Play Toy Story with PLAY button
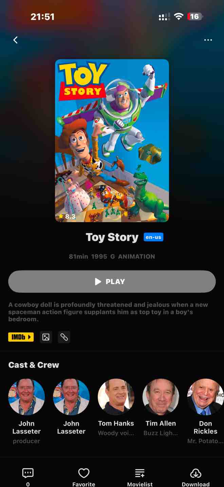224x487 pixels. 112,282
